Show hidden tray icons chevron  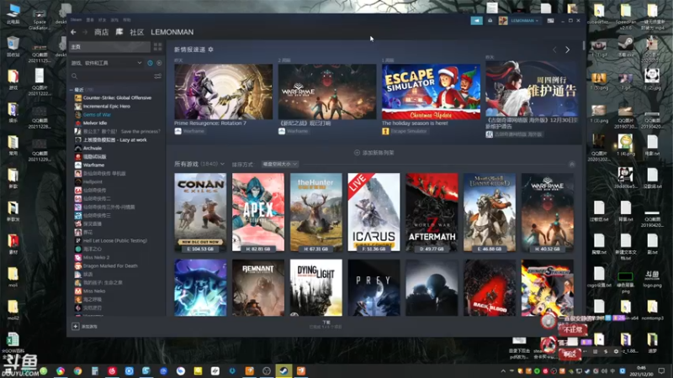point(503,371)
